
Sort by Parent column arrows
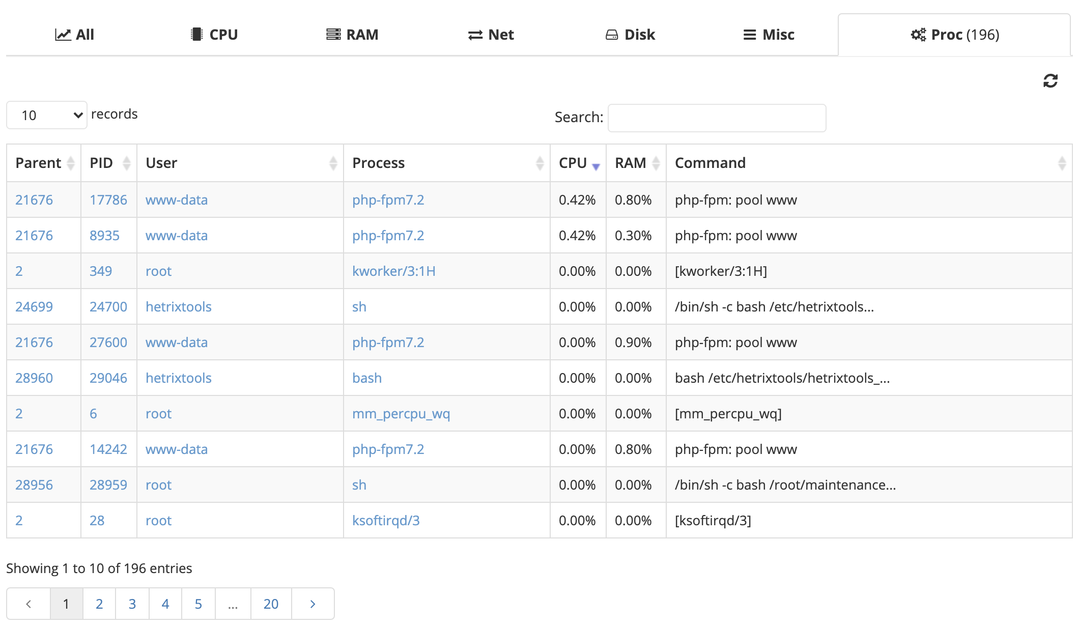pos(71,163)
